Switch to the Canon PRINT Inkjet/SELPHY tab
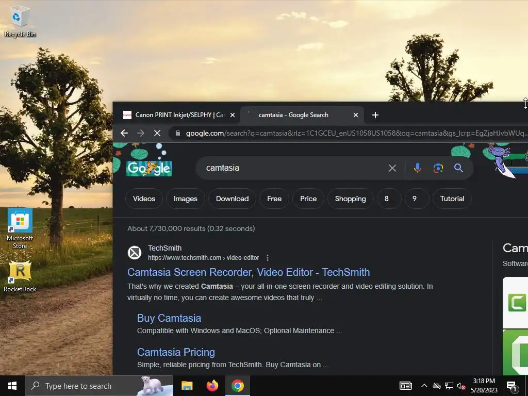The height and width of the screenshot is (396, 528). (178, 115)
